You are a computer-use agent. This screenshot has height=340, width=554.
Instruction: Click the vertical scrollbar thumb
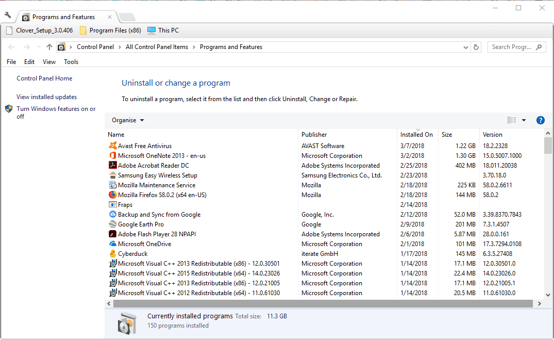click(548, 145)
